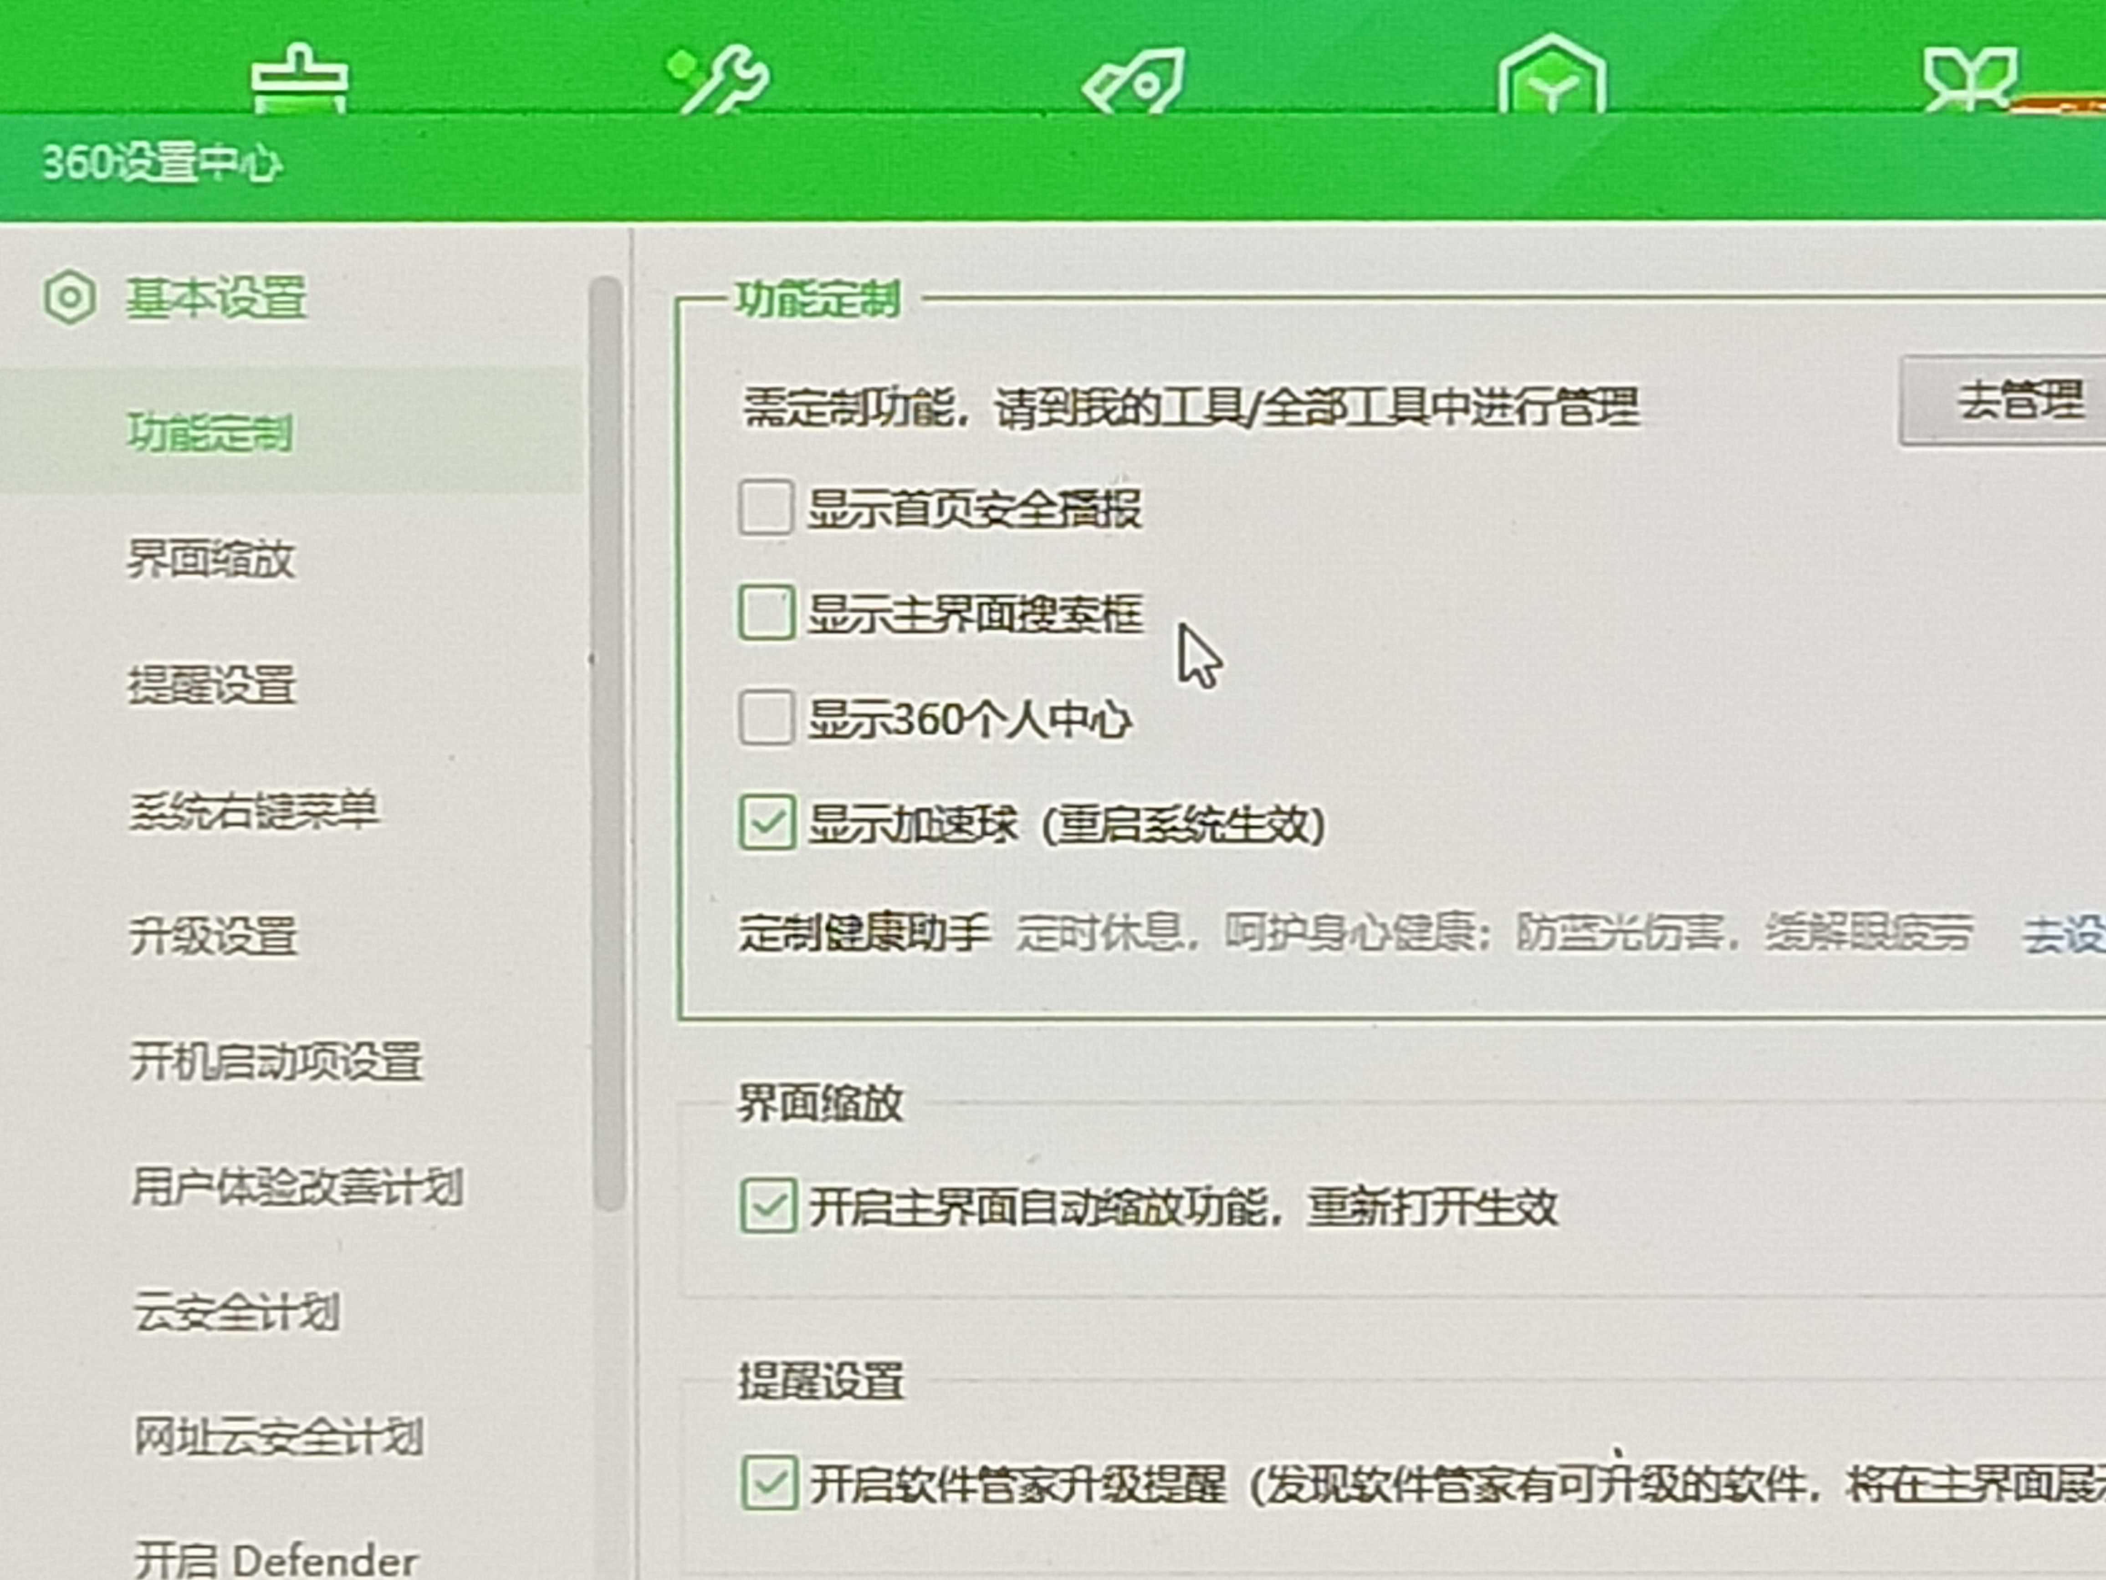Click the 需定制功能 instruction text
Viewport: 2106px width, 1580px height.
coord(1190,408)
